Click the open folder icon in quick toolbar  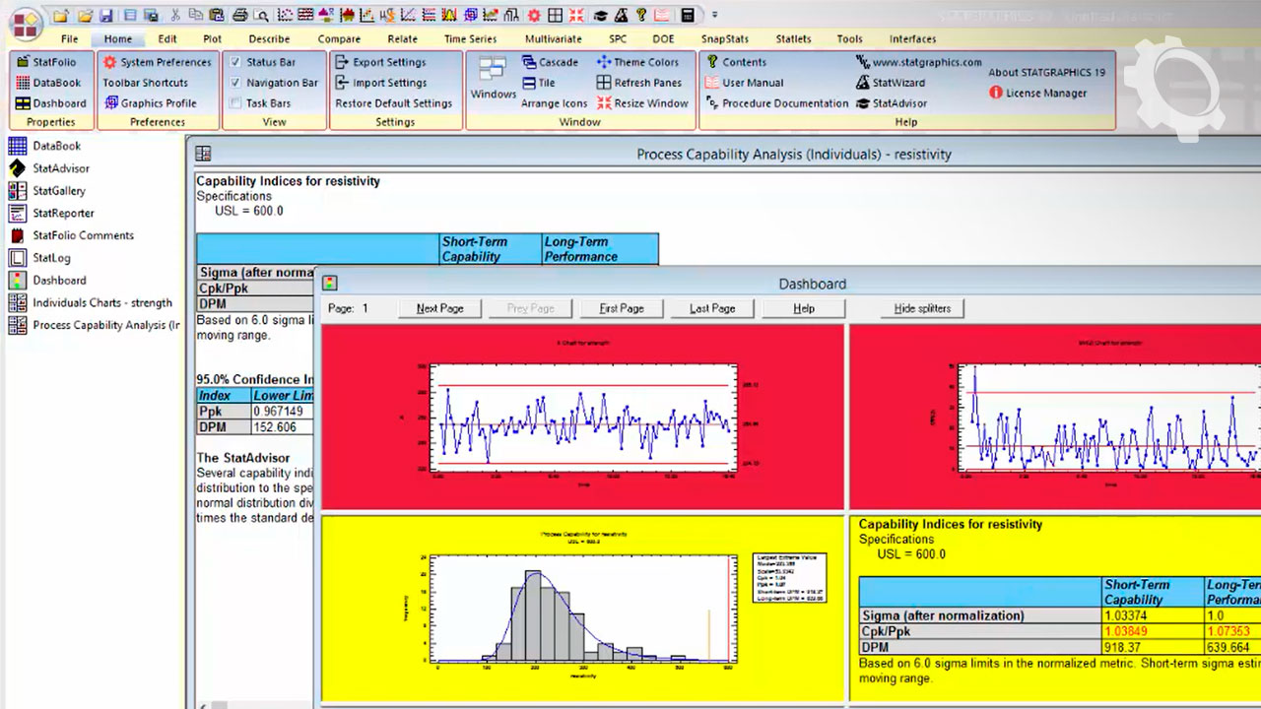(84, 15)
